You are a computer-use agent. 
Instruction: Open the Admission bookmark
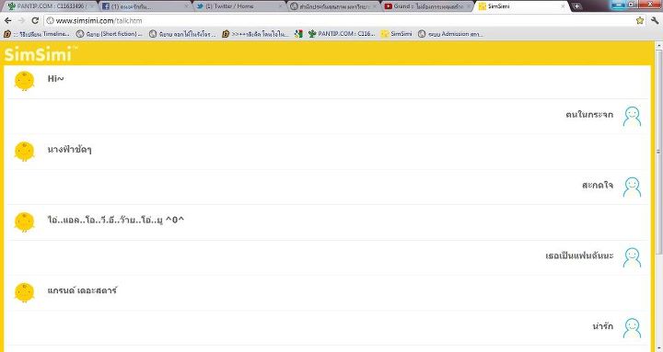[450, 34]
